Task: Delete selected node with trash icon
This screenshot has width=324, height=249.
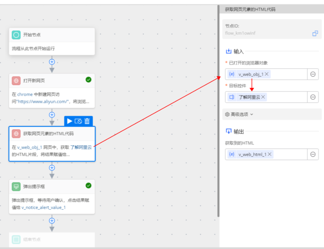Action: coord(87,121)
